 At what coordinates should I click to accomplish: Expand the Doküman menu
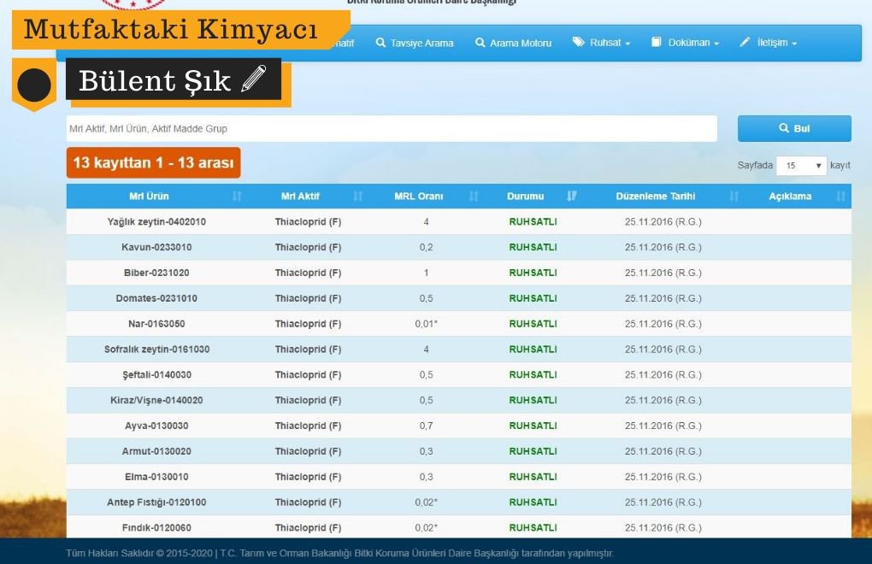pyautogui.click(x=685, y=42)
